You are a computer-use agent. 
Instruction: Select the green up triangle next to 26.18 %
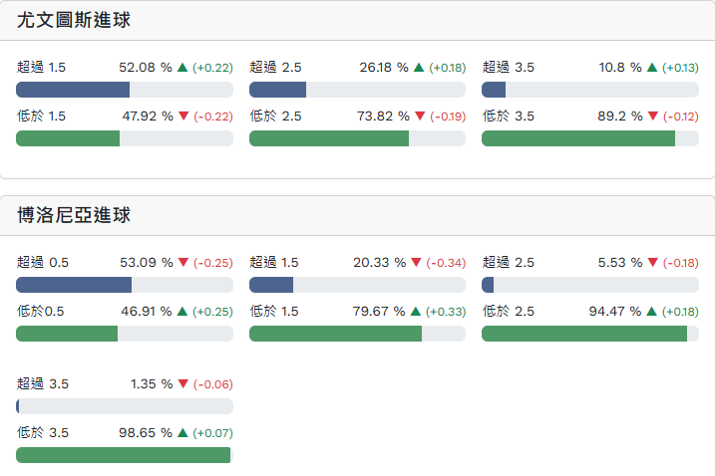[x=419, y=68]
